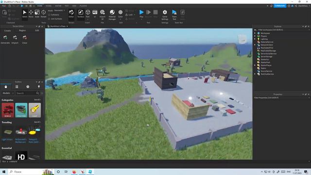Open the VIEW ribbon tab
The width and height of the screenshot is (311, 175).
[x=74, y=6]
